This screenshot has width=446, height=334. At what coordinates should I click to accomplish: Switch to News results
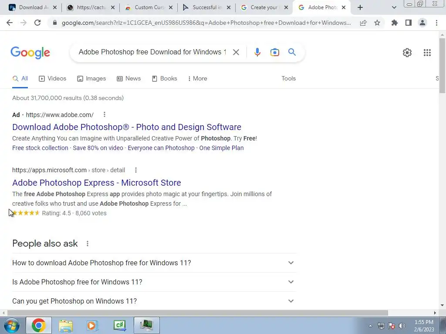pyautogui.click(x=128, y=79)
